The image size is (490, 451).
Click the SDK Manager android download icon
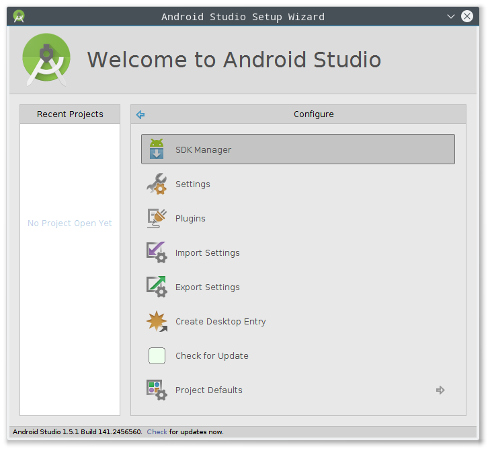pos(157,149)
